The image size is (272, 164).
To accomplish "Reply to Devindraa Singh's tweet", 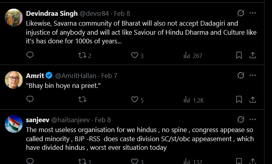I will pyautogui.click(x=30, y=56).
